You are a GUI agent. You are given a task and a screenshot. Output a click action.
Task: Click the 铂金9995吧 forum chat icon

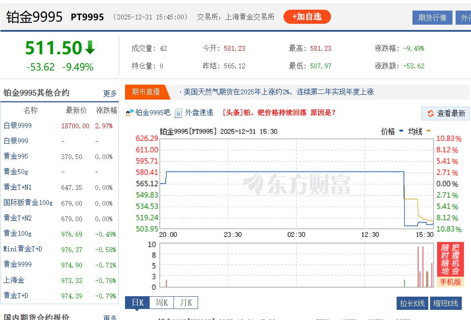click(x=129, y=113)
